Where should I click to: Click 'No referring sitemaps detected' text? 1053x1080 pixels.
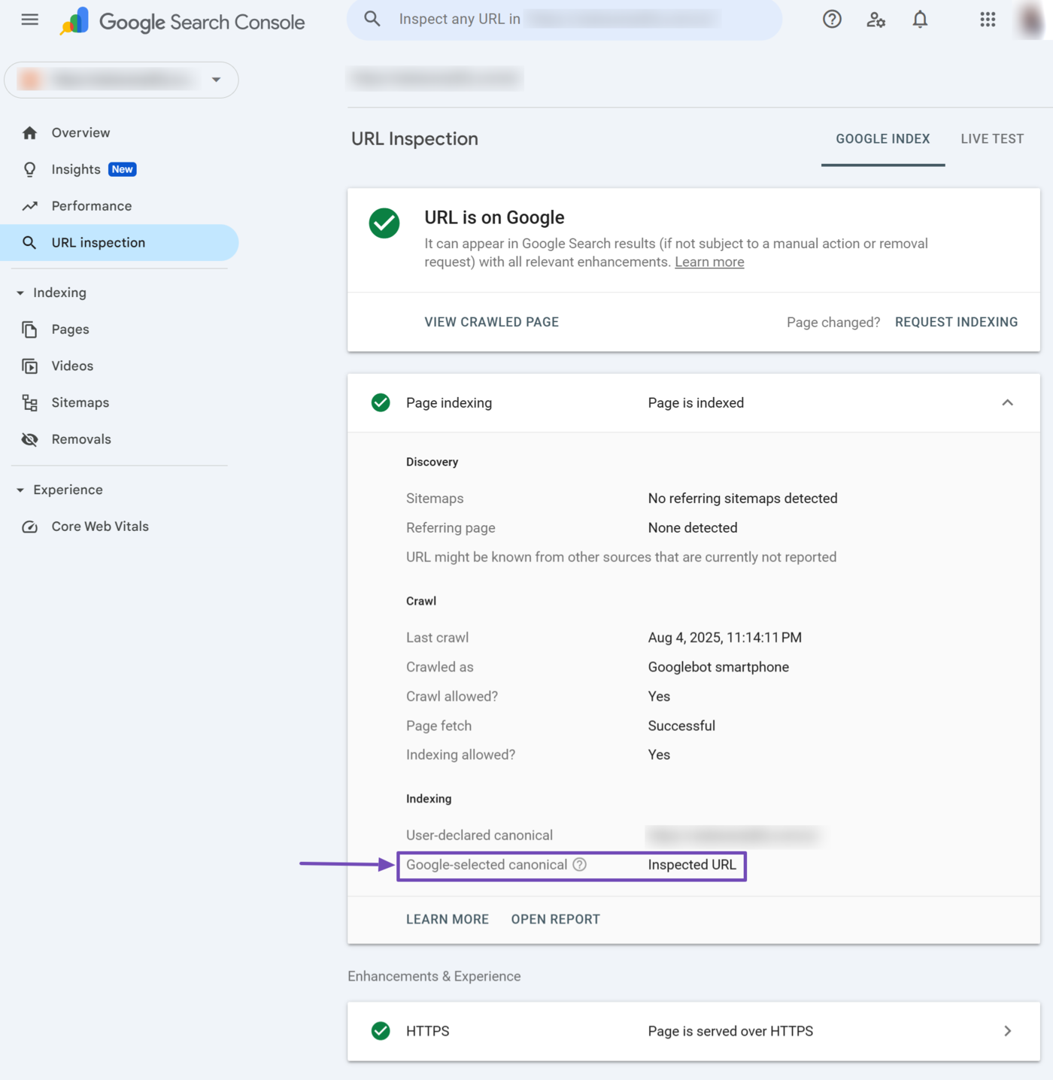pos(742,499)
